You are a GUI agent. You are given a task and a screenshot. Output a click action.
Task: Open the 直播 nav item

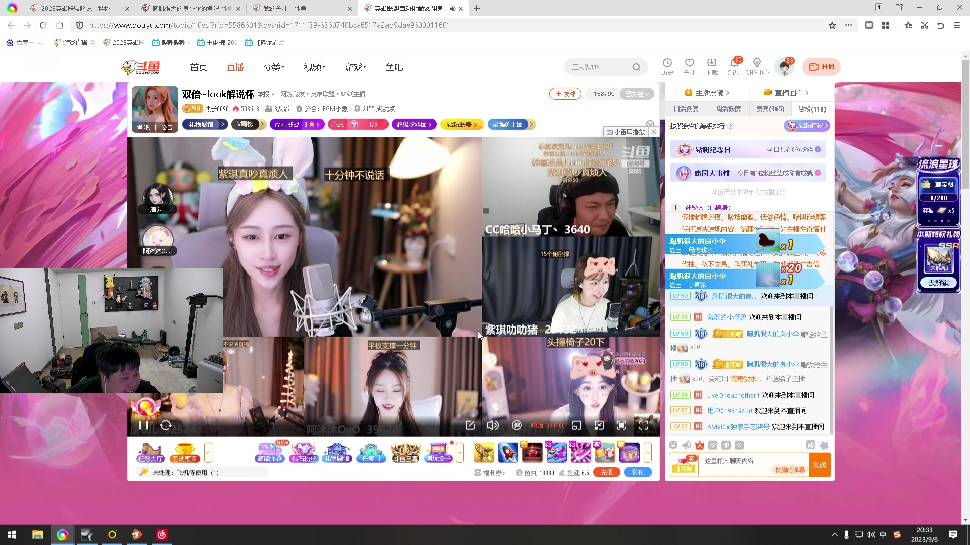(235, 67)
